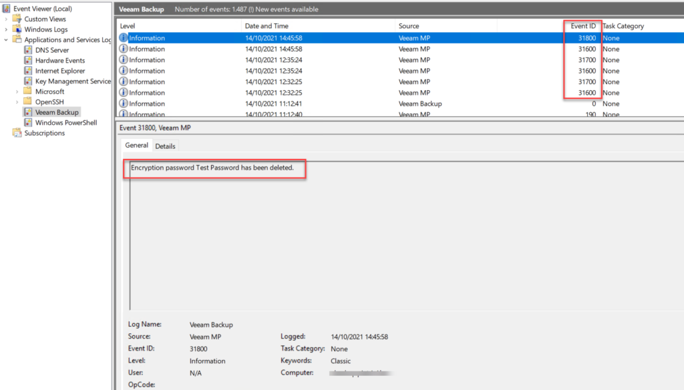Open the Windows PowerShell log
The width and height of the screenshot is (684, 390).
(66, 123)
